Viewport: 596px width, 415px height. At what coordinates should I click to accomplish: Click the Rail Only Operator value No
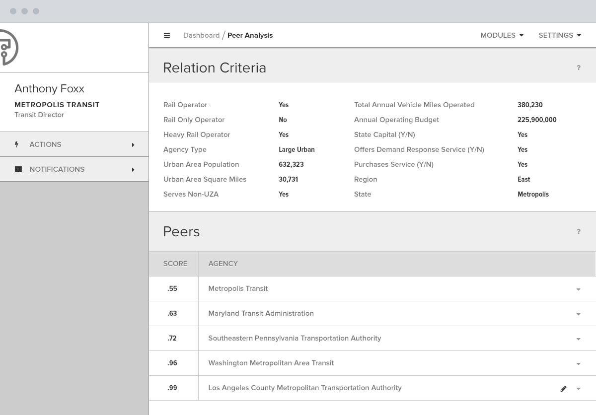coord(283,120)
